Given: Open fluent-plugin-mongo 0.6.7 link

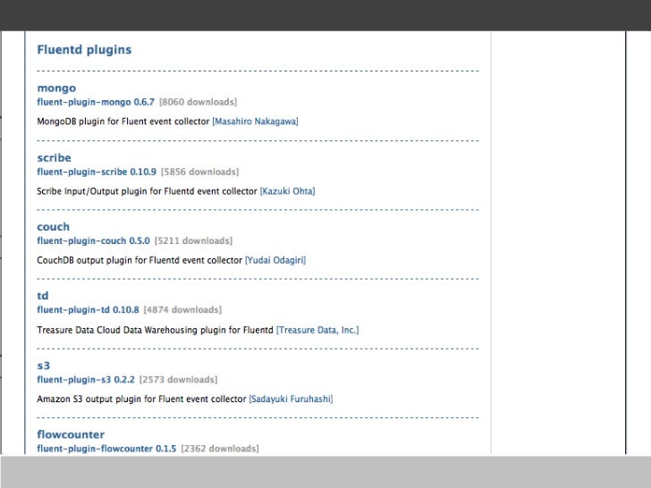Looking at the screenshot, I should click(x=96, y=102).
